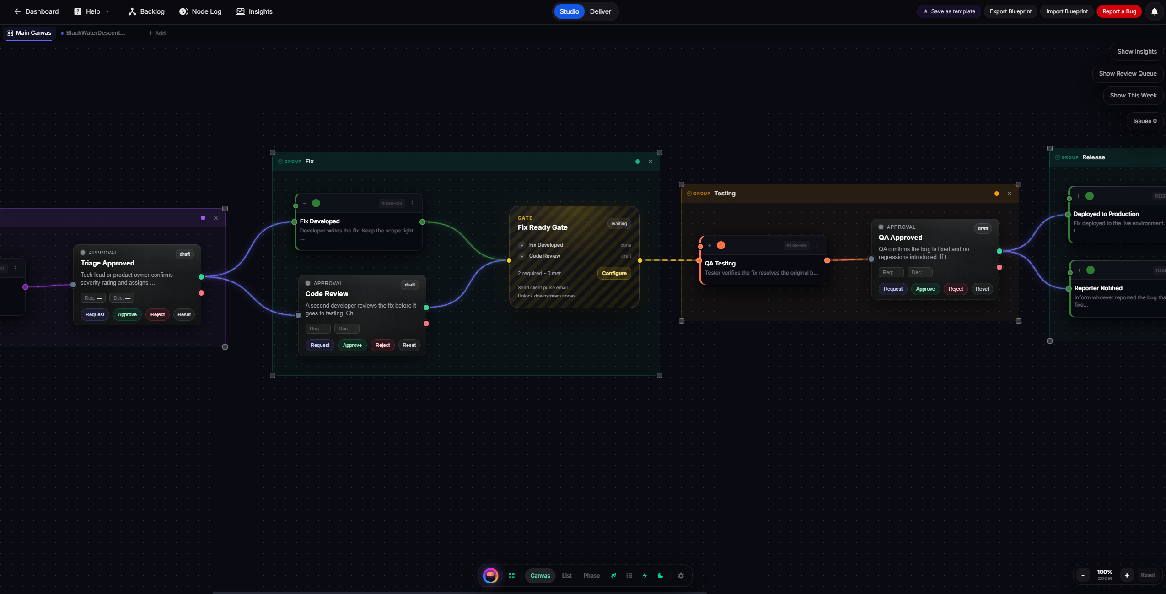Screen dimensions: 1166x594
Task: Switch to List view
Action: 567,576
